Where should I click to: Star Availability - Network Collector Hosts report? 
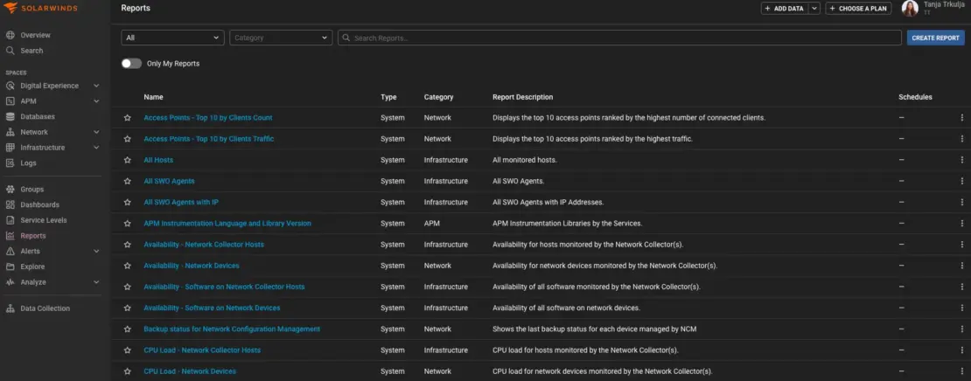(x=128, y=245)
